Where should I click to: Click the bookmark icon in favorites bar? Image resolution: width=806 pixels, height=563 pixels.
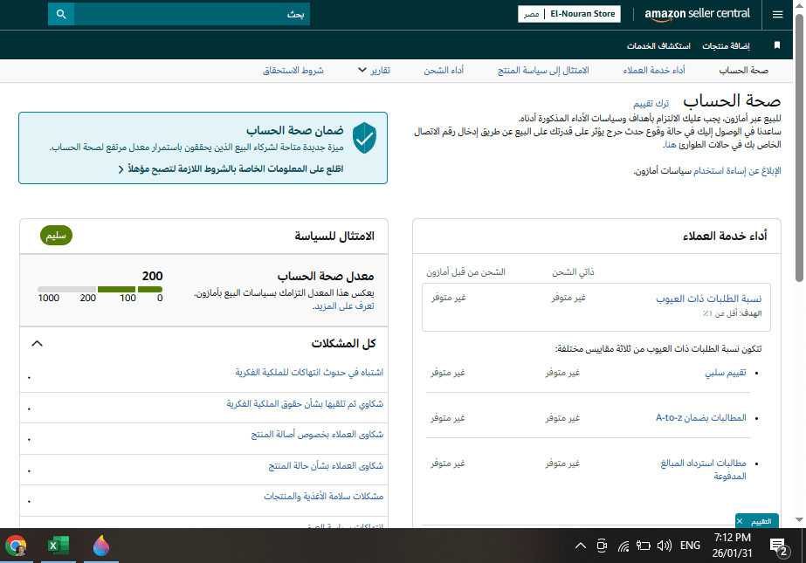pyautogui.click(x=776, y=45)
